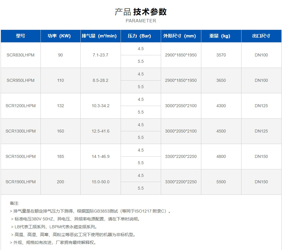This screenshot has height=250, width=282.
Task: Select the SCR1500LHPM model cell
Action: [x=21, y=157]
